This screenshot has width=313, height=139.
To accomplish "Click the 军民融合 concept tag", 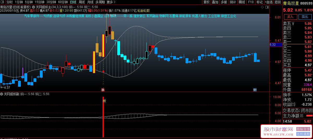I will coord(152,16).
